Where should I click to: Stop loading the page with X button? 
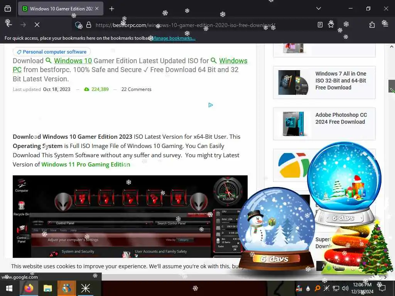coord(37,25)
